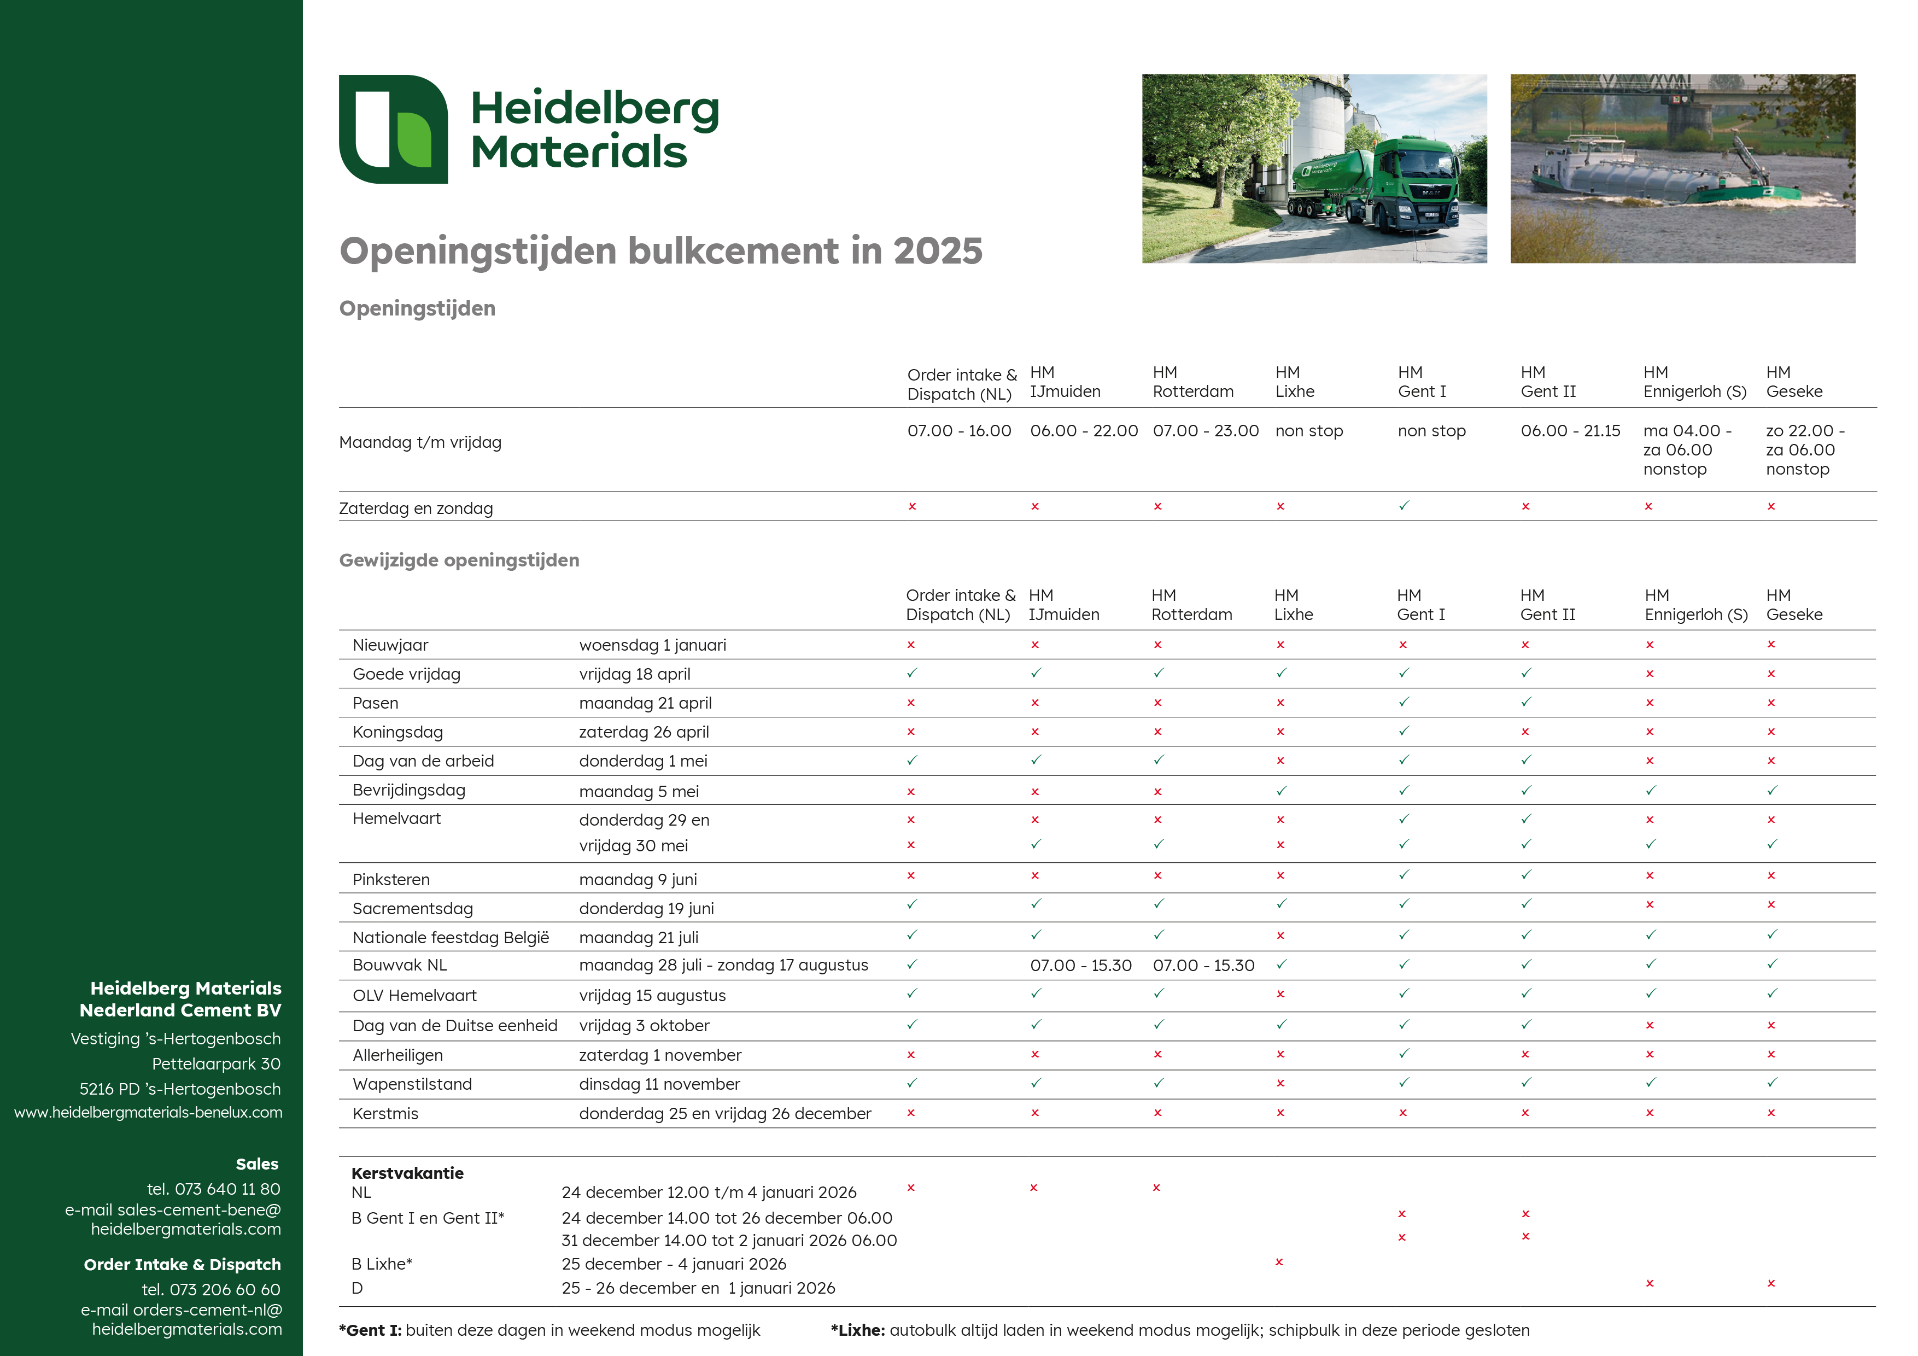The image size is (1918, 1356).
Task: Click the check for Lixhe on Goede vrijdag
Action: 1280,674
